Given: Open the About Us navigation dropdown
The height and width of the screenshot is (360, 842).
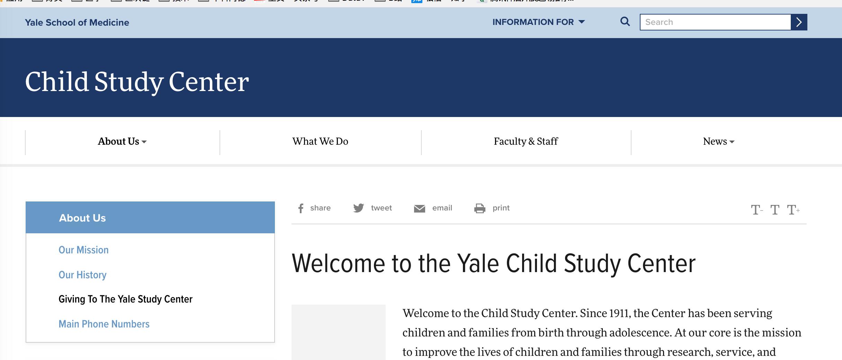Looking at the screenshot, I should (122, 142).
